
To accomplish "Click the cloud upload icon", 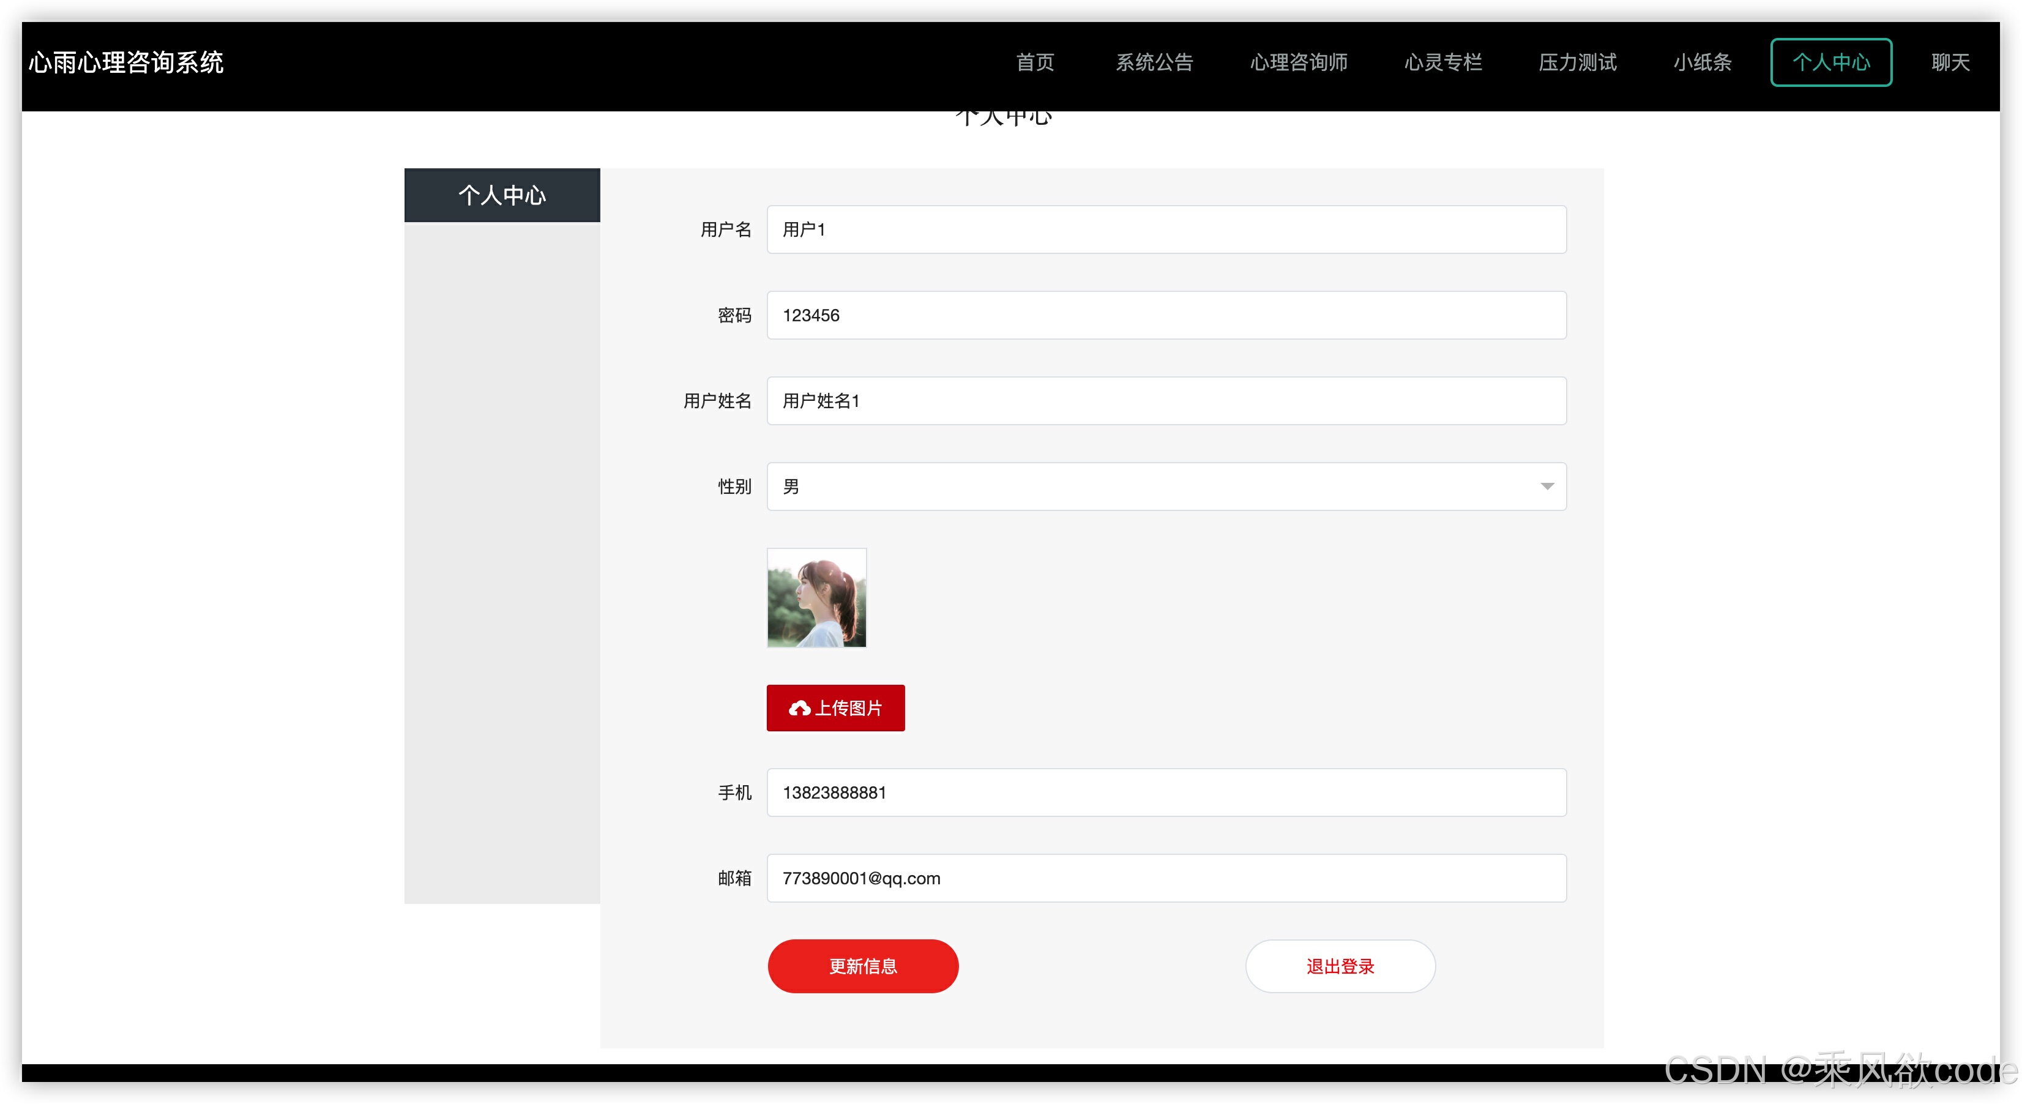I will click(799, 708).
